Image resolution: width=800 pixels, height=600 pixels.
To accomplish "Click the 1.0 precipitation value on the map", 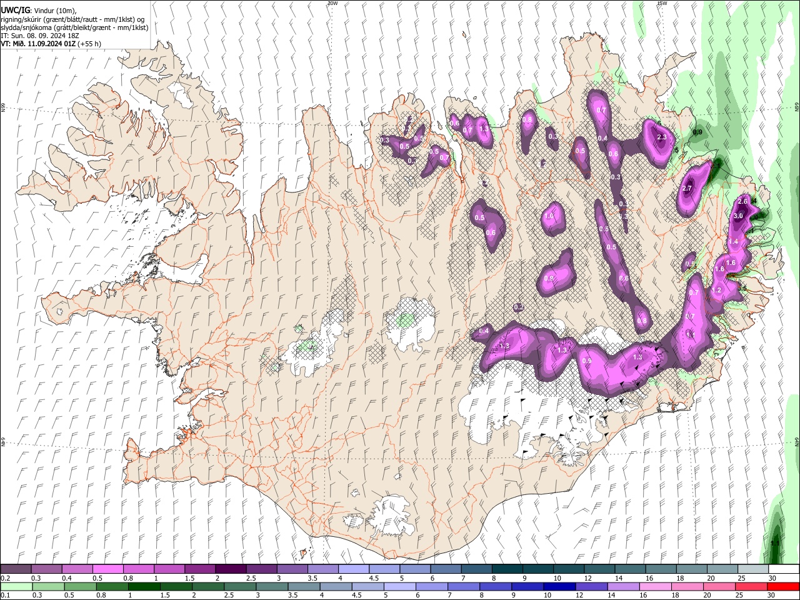I will [x=549, y=216].
